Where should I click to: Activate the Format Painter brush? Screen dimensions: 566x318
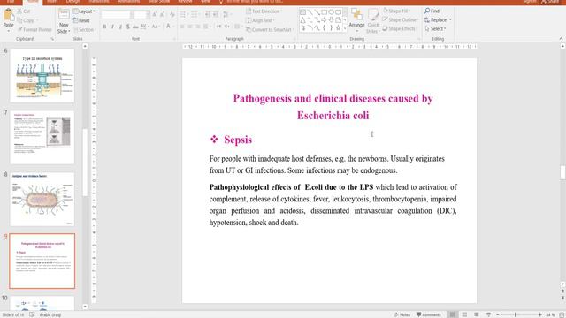click(34, 29)
